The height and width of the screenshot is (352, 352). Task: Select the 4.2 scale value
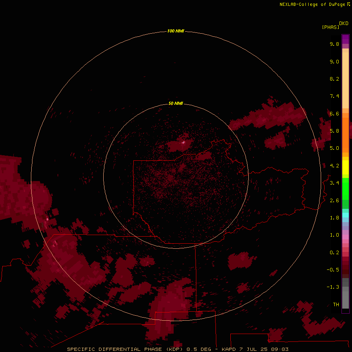coord(334,166)
